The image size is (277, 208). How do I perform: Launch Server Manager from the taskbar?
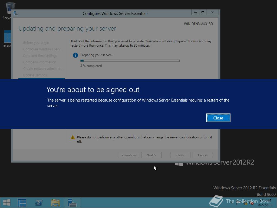(22, 203)
